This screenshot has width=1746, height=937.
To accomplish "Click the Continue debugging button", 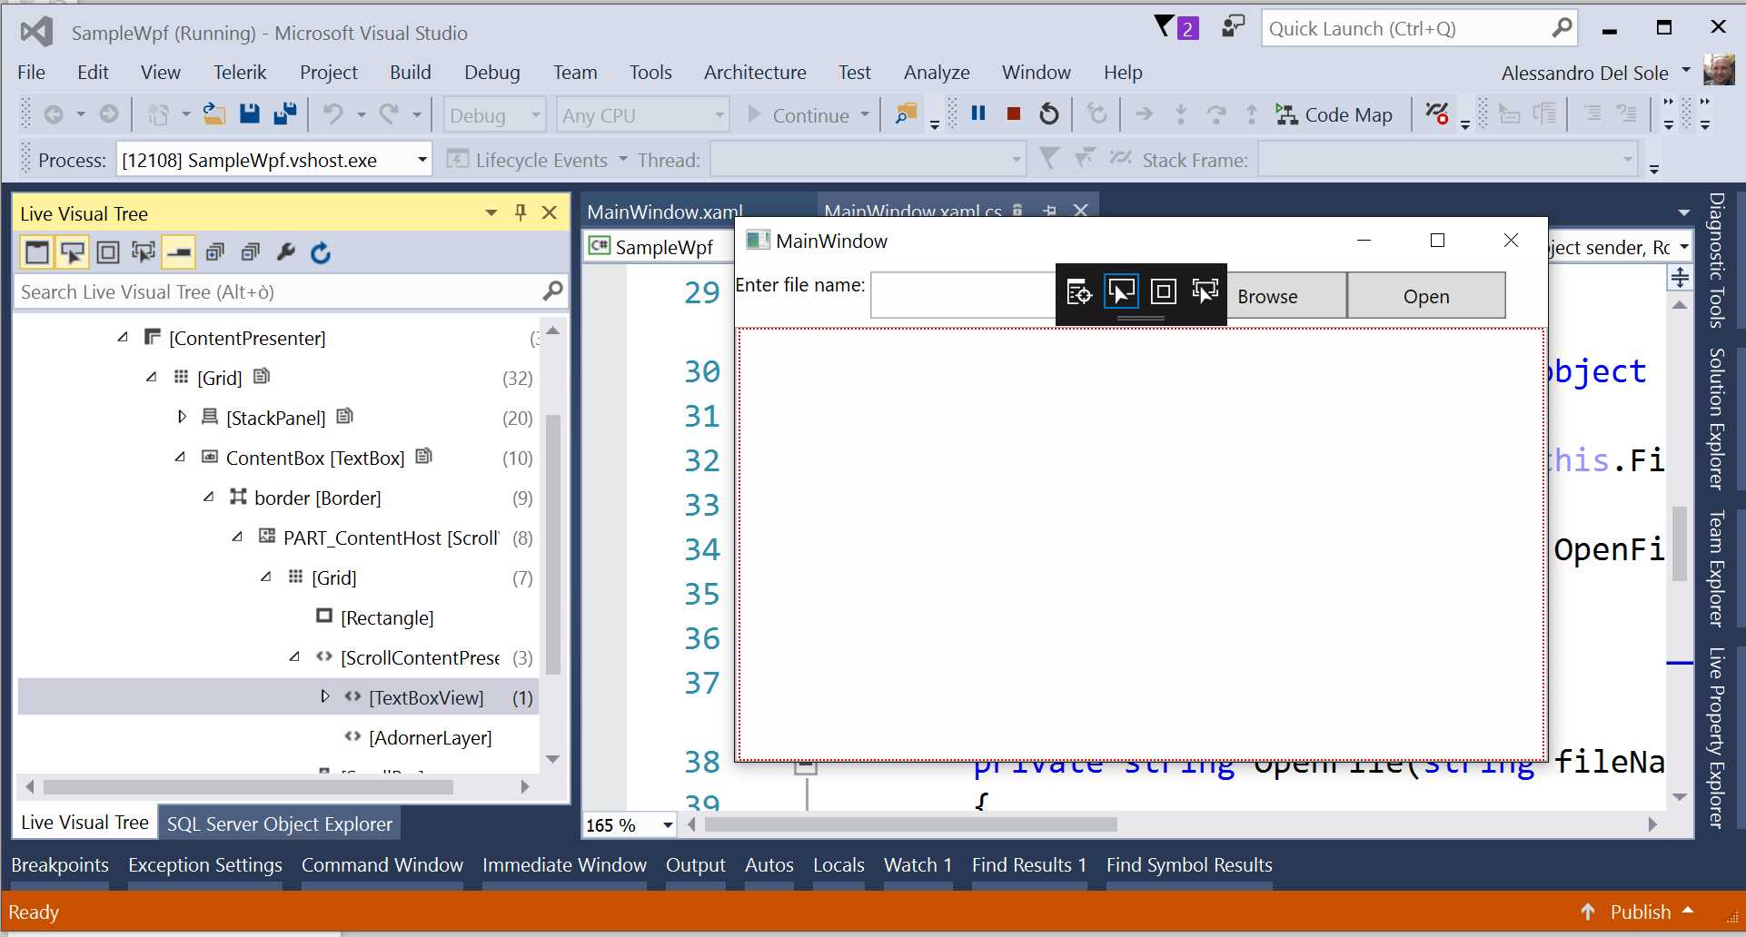I will (x=799, y=115).
